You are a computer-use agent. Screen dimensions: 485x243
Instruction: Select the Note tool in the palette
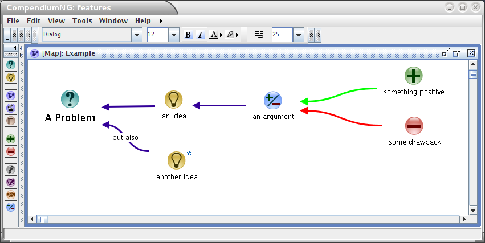[11, 182]
